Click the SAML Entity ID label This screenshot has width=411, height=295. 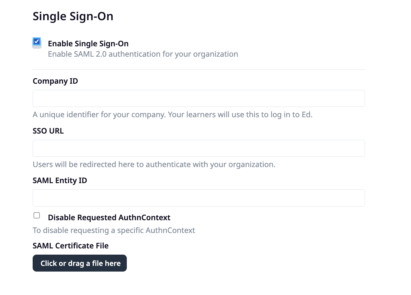point(60,180)
